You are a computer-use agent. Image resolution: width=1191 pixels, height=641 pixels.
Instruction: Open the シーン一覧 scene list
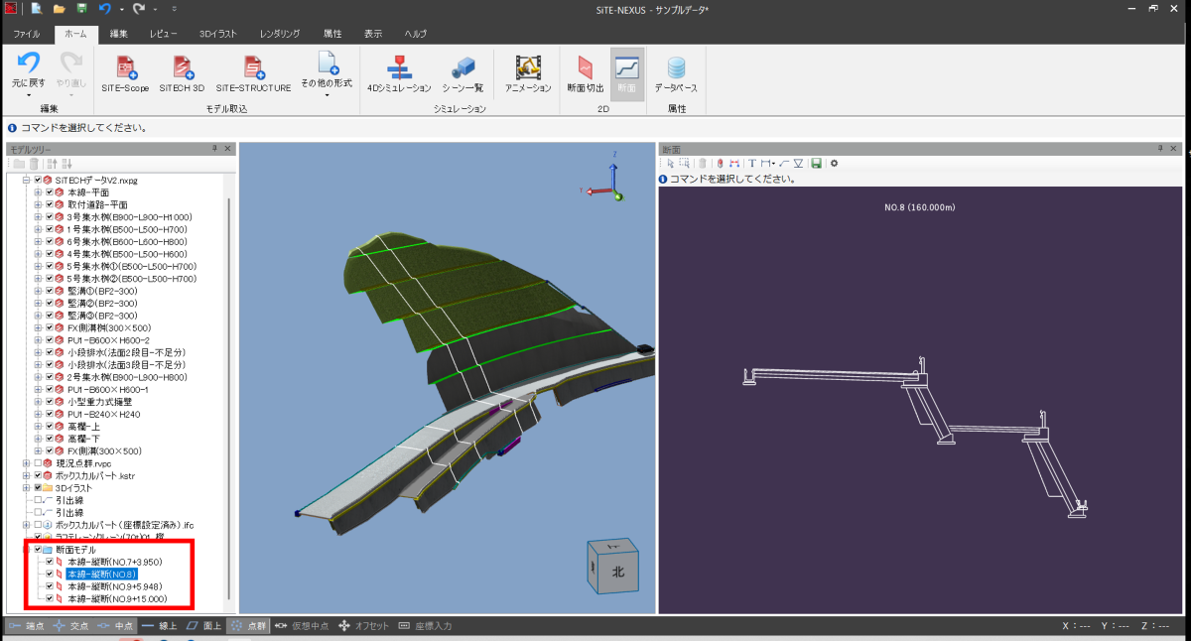coord(463,67)
